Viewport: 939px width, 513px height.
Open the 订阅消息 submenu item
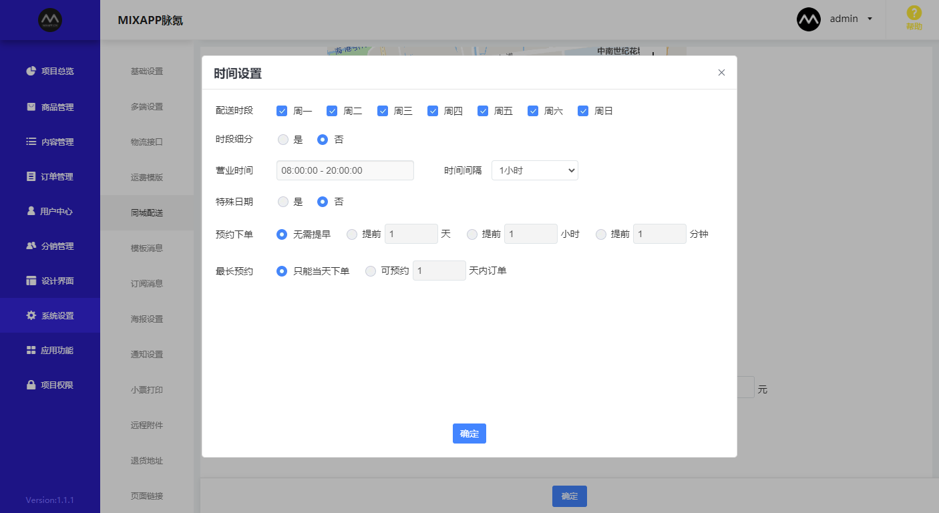(x=147, y=284)
